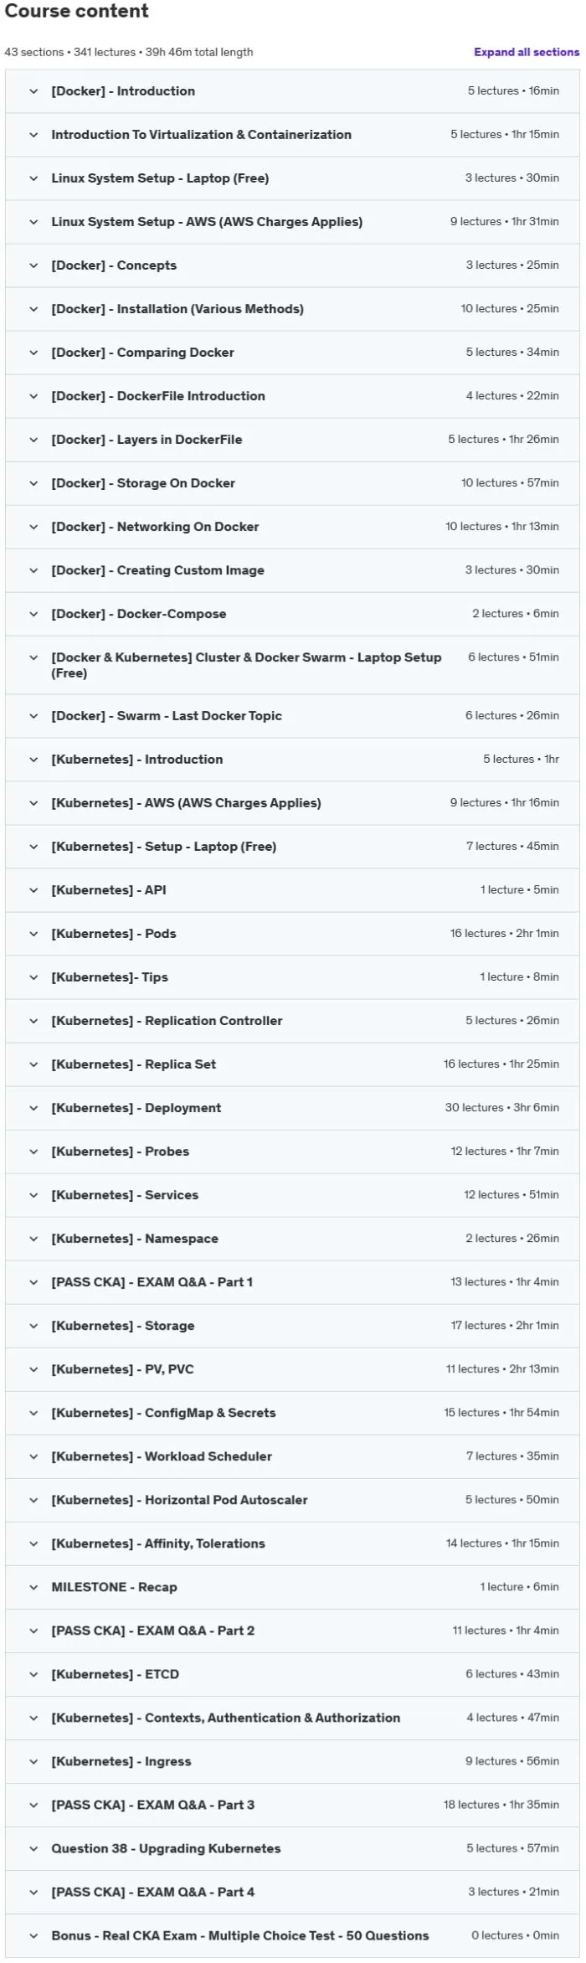The height and width of the screenshot is (1963, 586).
Task: Click chevron icon for [Kubernetes] - Ingress
Action: point(33,1761)
